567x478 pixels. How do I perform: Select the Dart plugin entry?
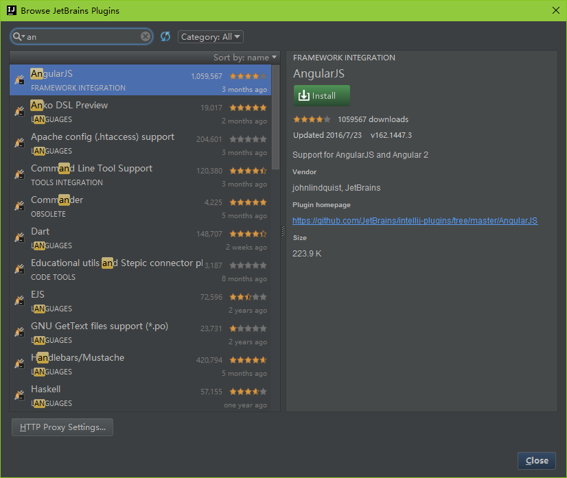coord(140,238)
